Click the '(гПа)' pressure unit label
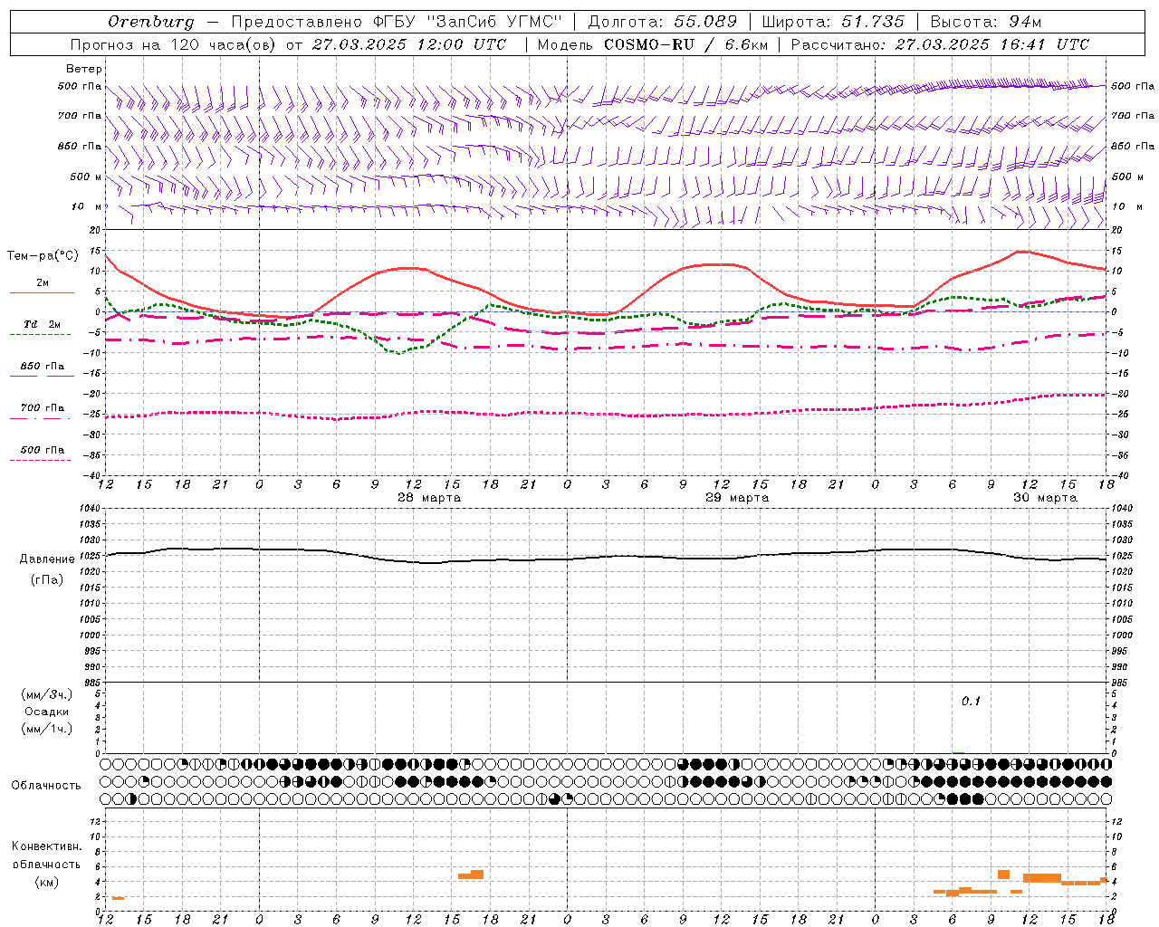 pos(47,580)
